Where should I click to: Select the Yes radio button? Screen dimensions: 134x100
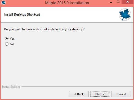[7, 39]
